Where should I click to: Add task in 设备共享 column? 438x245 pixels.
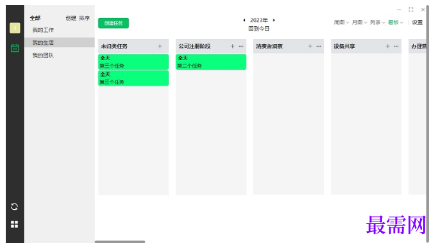388,46
